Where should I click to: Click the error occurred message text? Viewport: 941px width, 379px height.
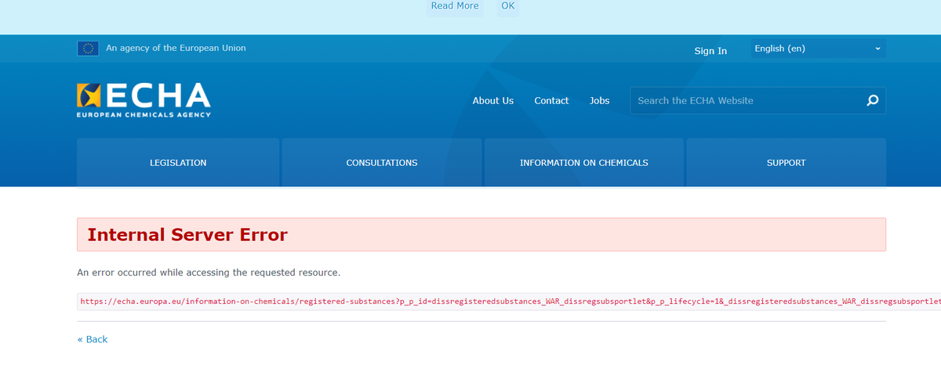point(209,273)
